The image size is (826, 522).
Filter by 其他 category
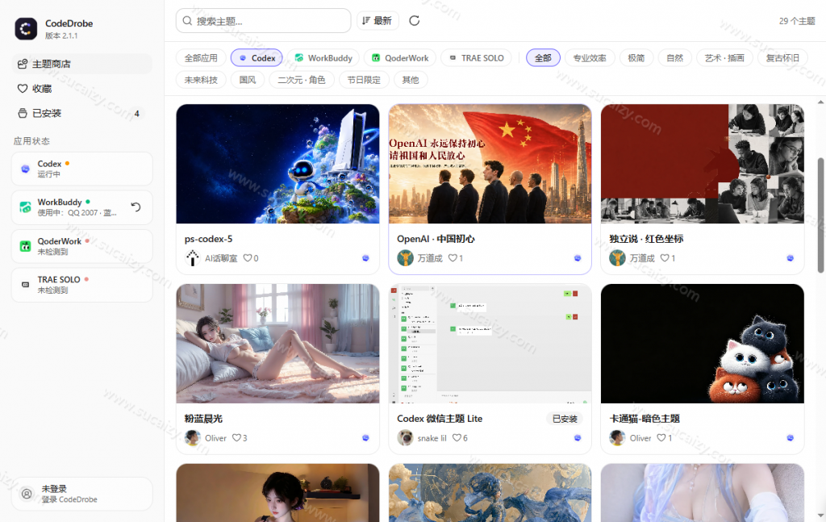(411, 80)
